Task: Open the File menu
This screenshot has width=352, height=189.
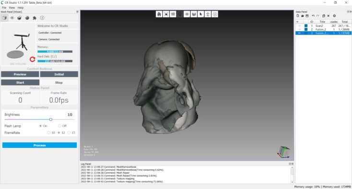Action: (4, 8)
